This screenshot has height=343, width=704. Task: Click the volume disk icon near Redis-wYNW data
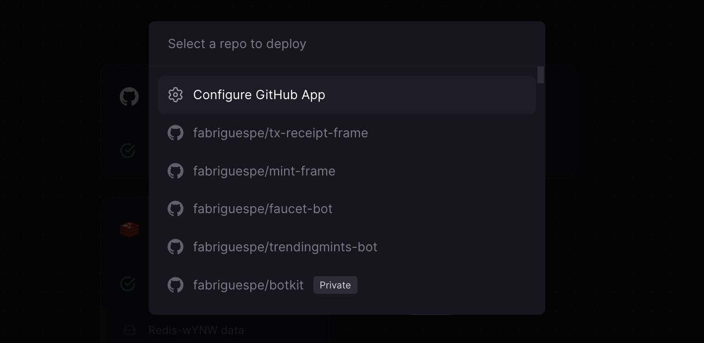129,330
